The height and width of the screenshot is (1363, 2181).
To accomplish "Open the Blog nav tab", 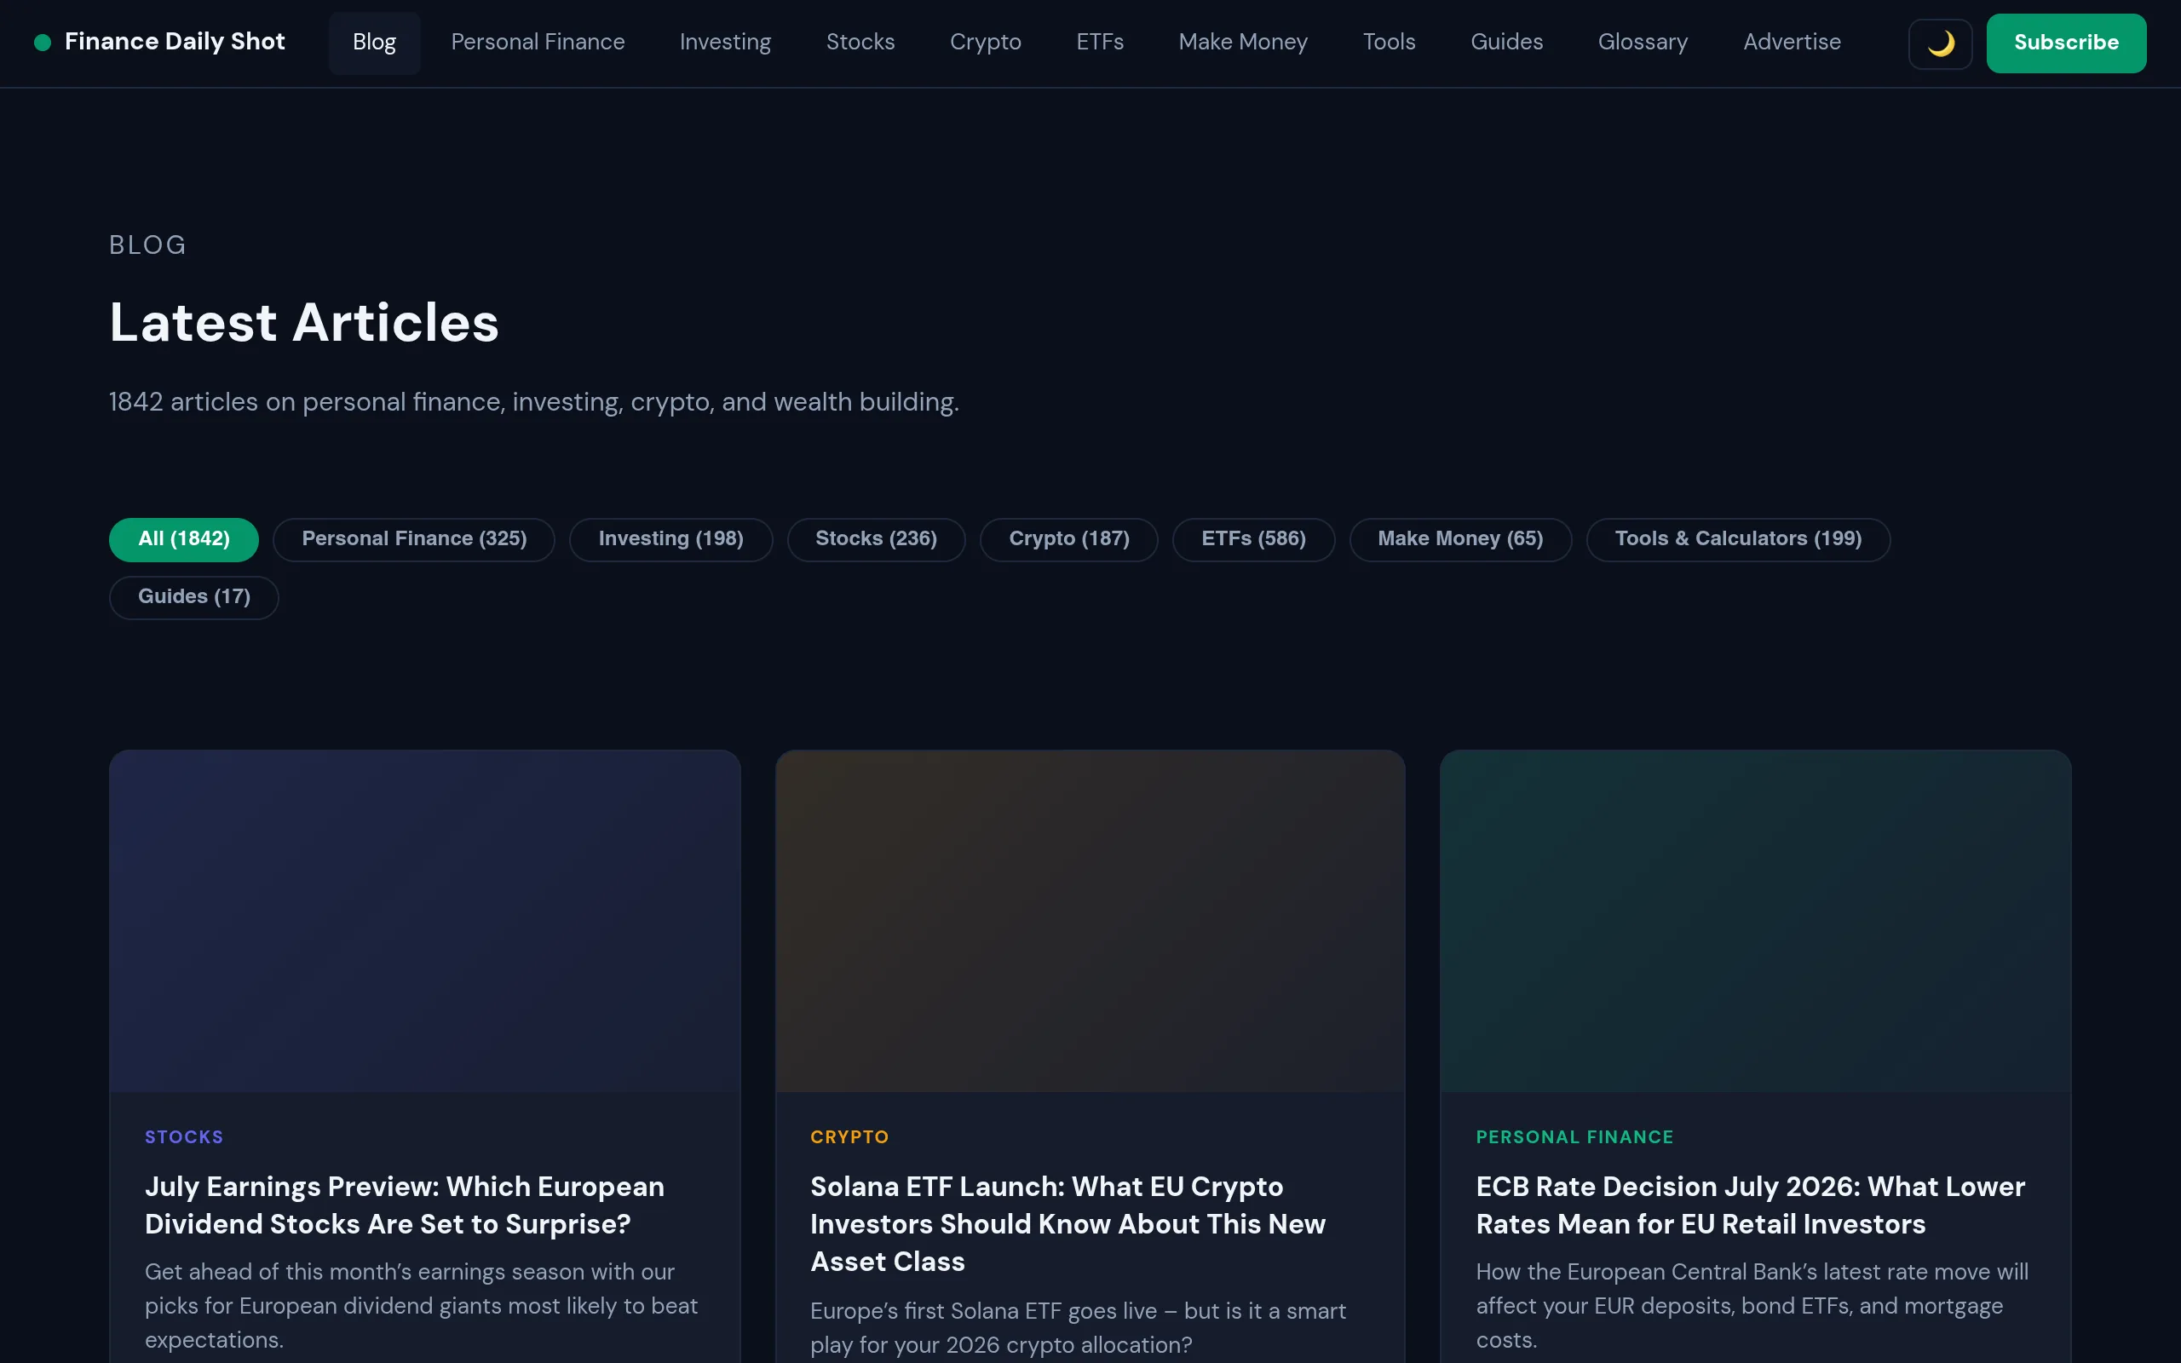I will click(374, 43).
